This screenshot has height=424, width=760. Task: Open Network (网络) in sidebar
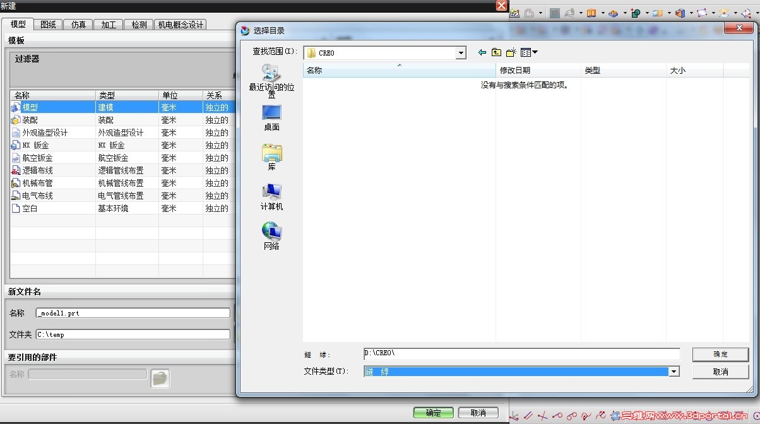point(271,236)
